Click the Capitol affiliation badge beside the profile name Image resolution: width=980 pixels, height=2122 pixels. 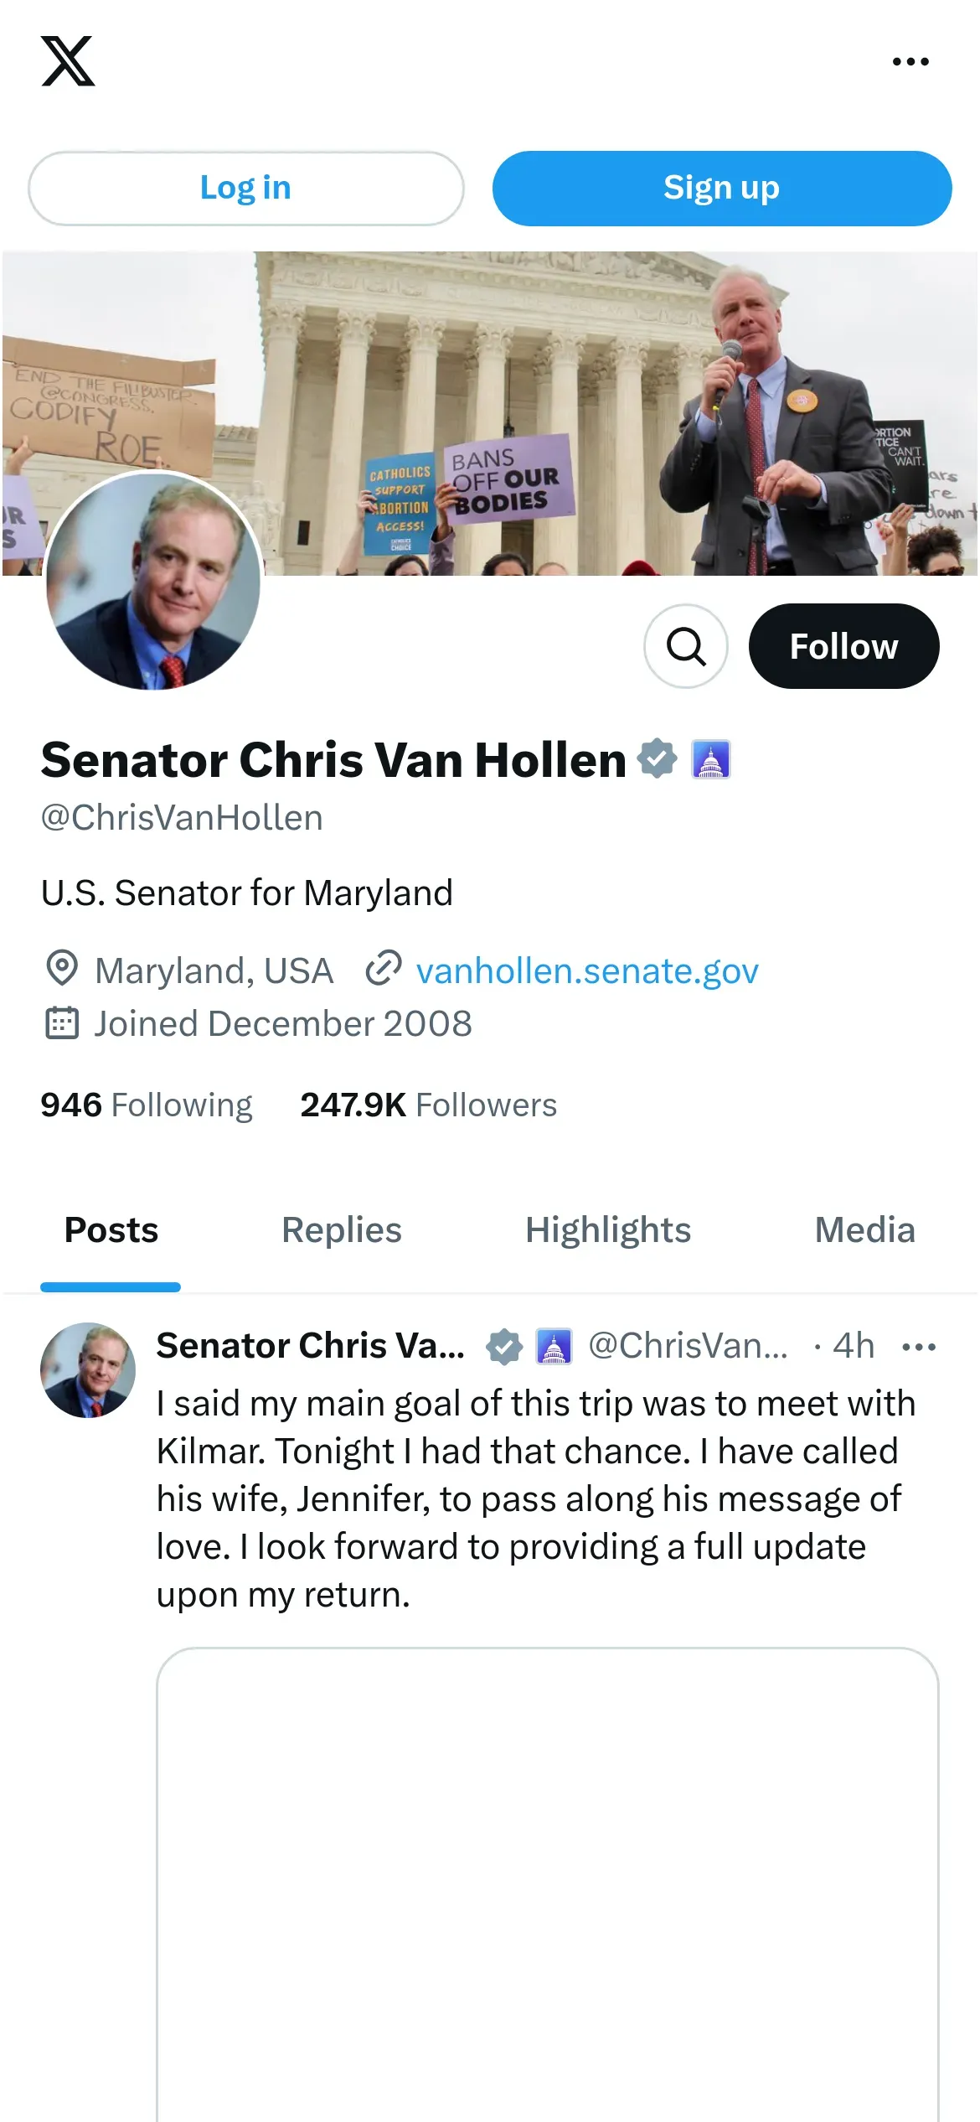[x=711, y=759]
